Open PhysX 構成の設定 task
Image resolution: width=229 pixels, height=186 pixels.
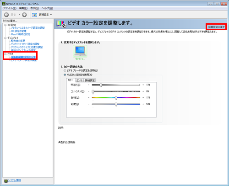[21, 34]
